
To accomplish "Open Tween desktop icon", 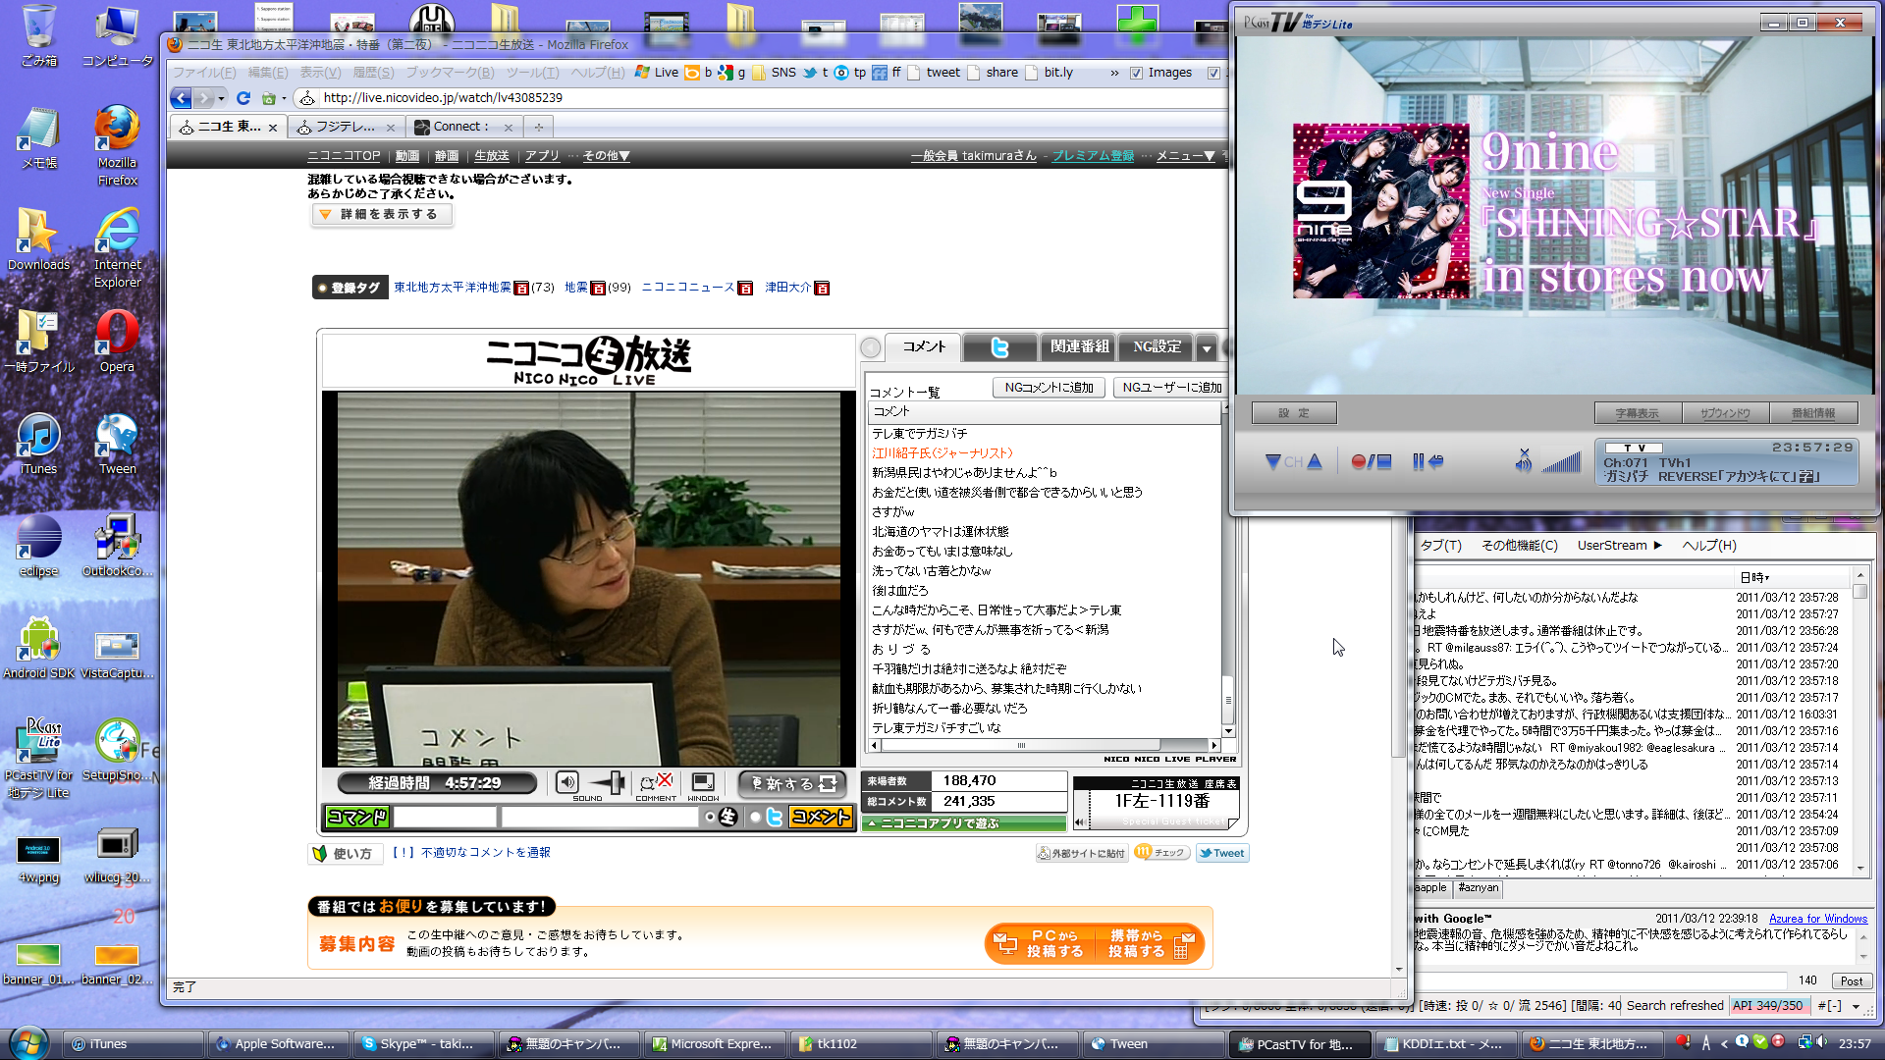I will [117, 445].
